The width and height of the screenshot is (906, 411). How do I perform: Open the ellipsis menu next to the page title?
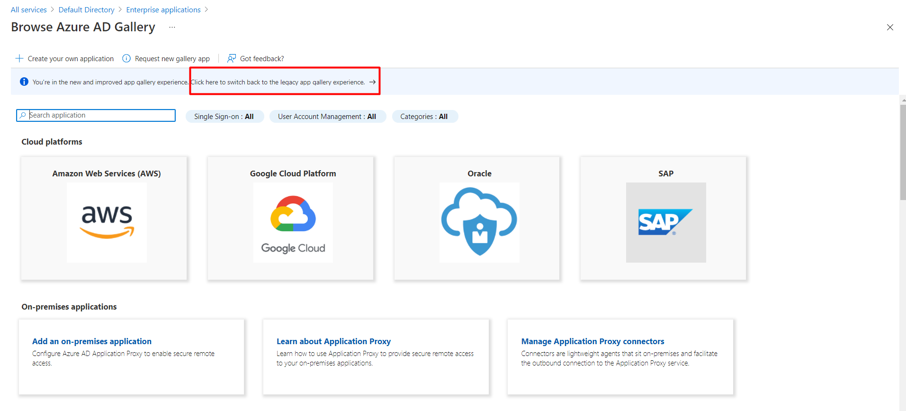(x=172, y=27)
